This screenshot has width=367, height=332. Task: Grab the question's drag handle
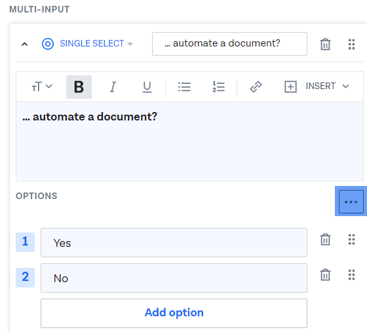tap(351, 44)
